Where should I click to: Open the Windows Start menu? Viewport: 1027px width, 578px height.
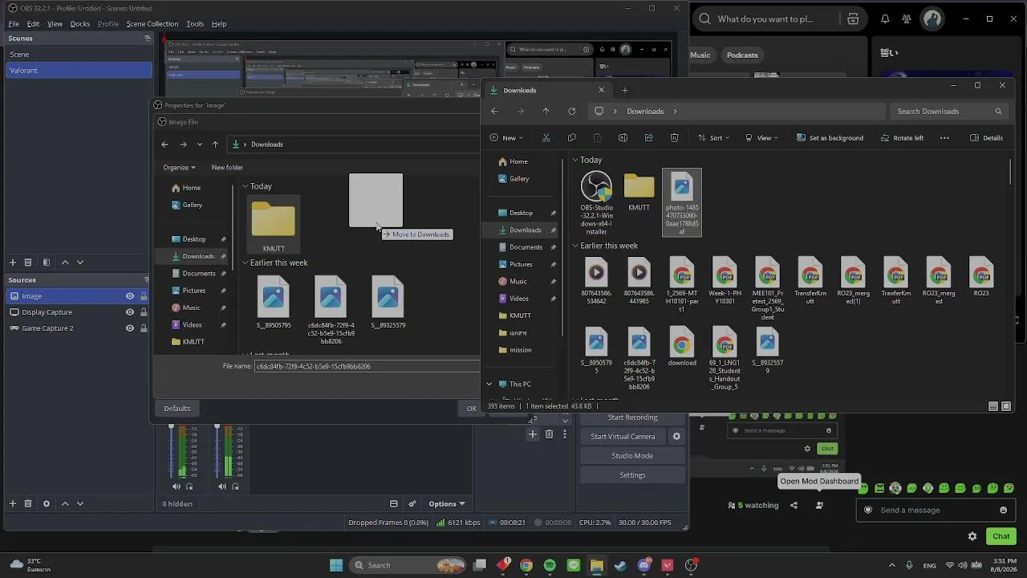336,565
